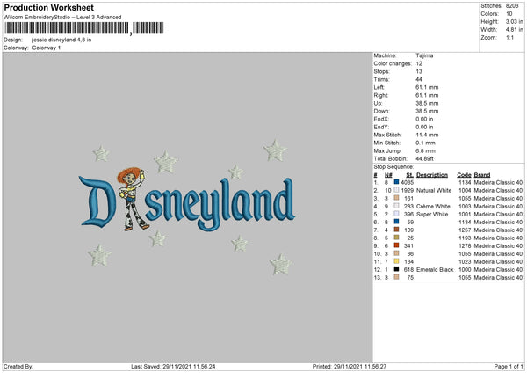Click the Color changes value 12
527x373 pixels.
point(419,63)
